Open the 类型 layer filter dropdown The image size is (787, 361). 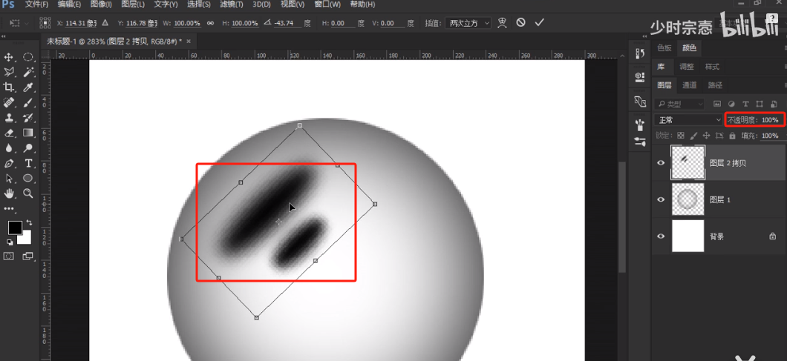coord(680,105)
